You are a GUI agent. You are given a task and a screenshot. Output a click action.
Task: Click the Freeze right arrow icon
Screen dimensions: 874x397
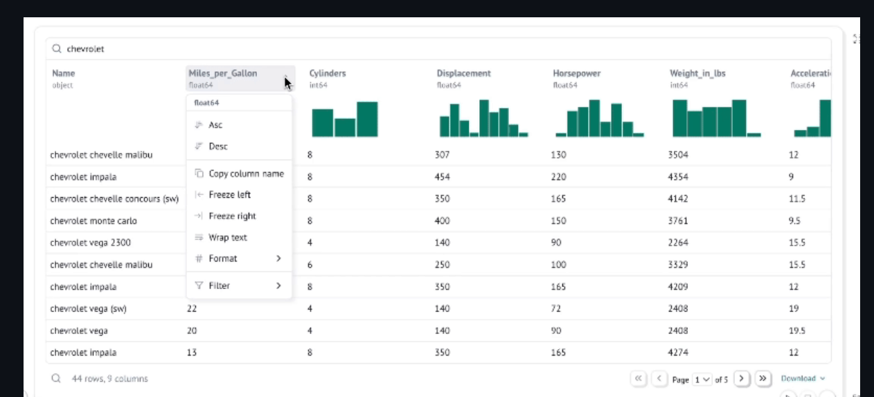pyautogui.click(x=199, y=216)
